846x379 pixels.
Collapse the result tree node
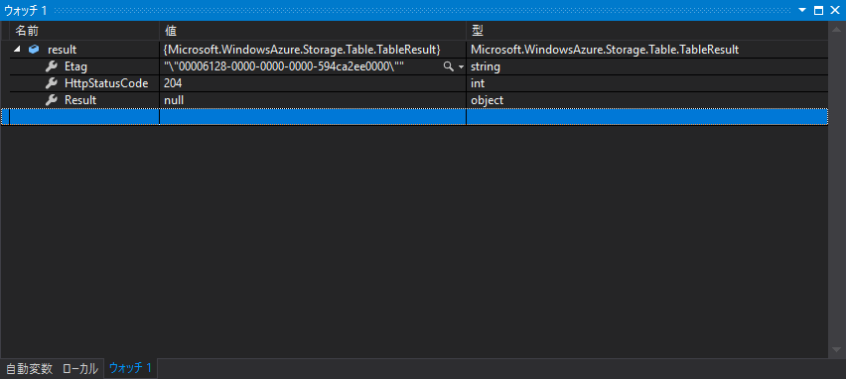(x=17, y=50)
